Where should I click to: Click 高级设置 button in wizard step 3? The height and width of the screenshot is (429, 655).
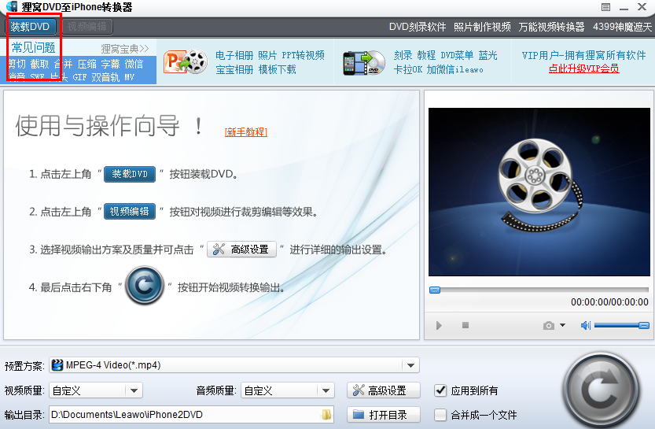(241, 250)
